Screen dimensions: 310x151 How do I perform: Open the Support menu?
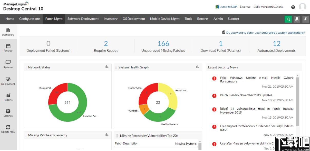pos(234,19)
